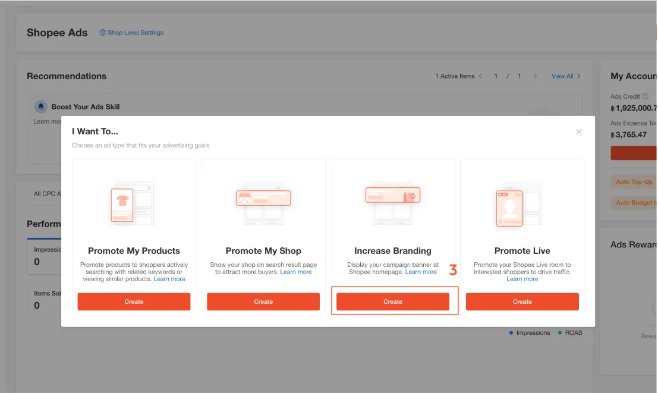Click the Promote My Products illustration

(x=132, y=204)
